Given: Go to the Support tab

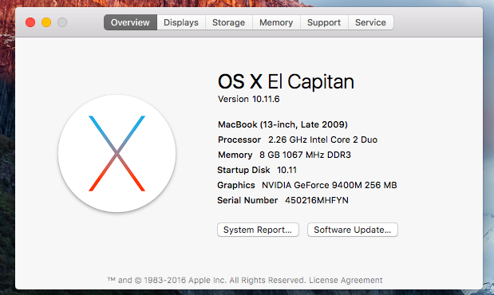Looking at the screenshot, I should (324, 22).
